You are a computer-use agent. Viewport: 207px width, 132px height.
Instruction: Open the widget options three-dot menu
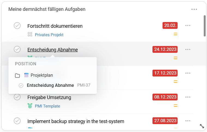click(194, 9)
